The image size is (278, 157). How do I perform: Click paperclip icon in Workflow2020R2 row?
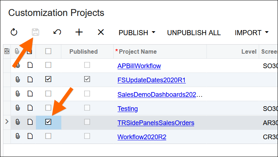click(17, 136)
